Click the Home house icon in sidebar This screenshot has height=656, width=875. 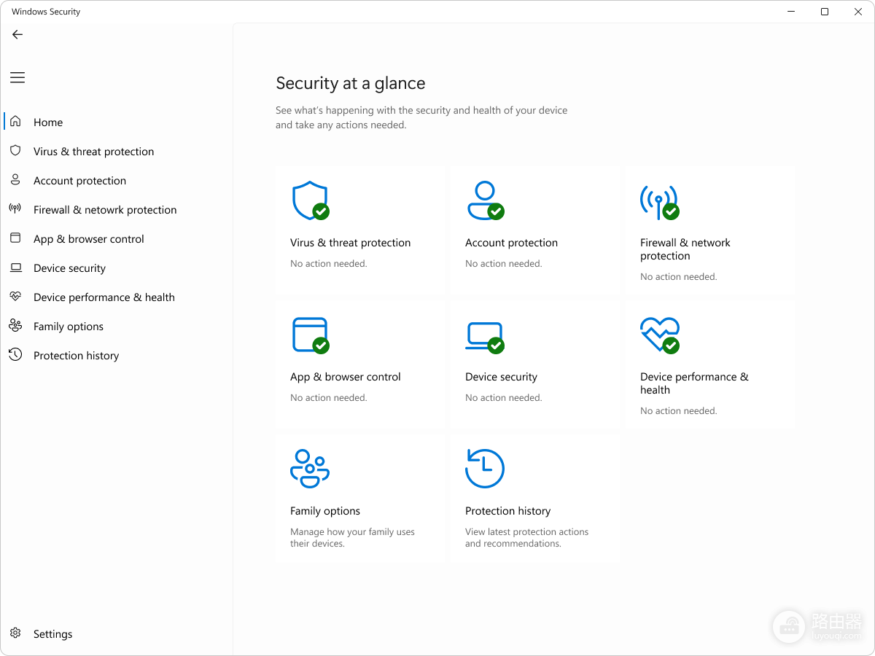point(15,122)
